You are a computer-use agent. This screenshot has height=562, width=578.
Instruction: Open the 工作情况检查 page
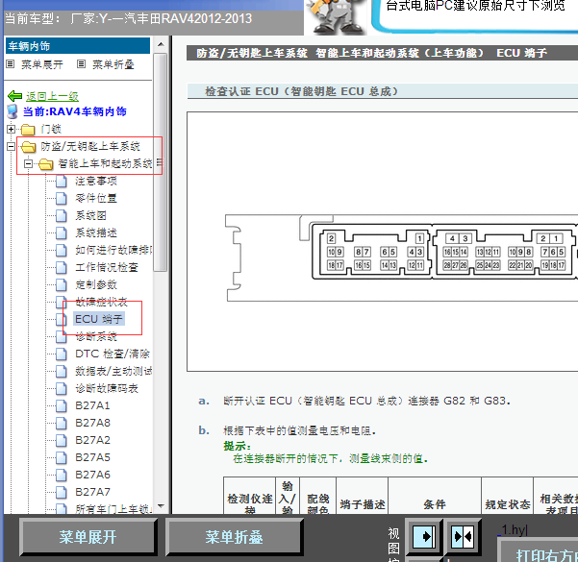tap(107, 268)
